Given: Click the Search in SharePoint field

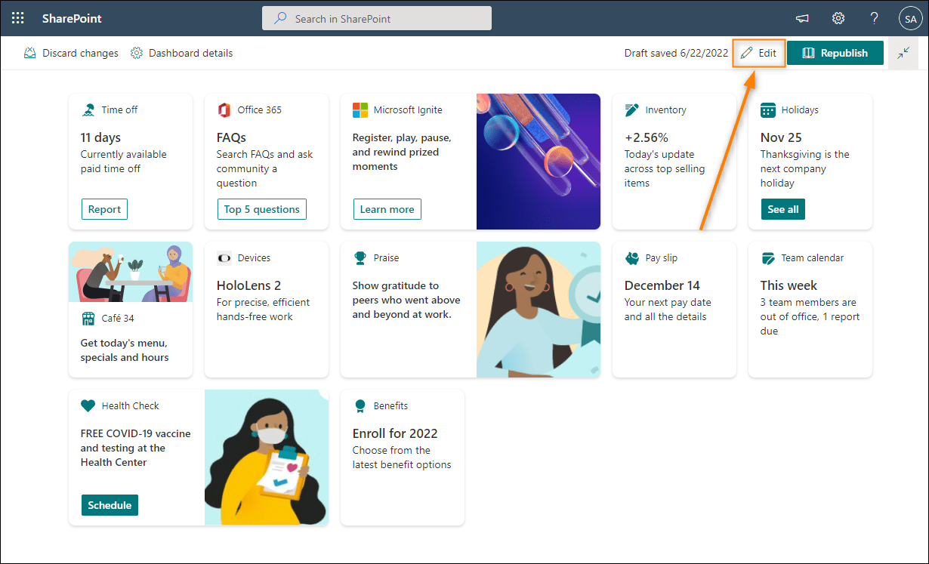Looking at the screenshot, I should coord(376,17).
